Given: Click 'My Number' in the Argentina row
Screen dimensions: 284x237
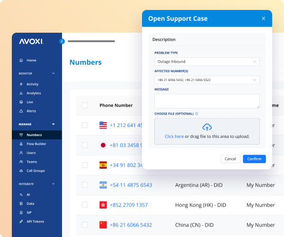Looking at the screenshot, I should [x=261, y=185].
